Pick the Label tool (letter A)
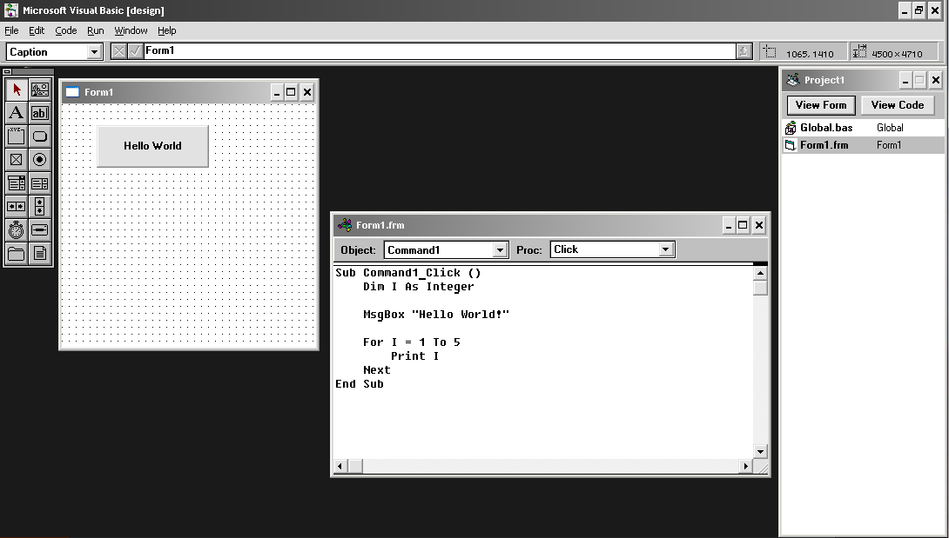949x538 pixels. tap(17, 113)
